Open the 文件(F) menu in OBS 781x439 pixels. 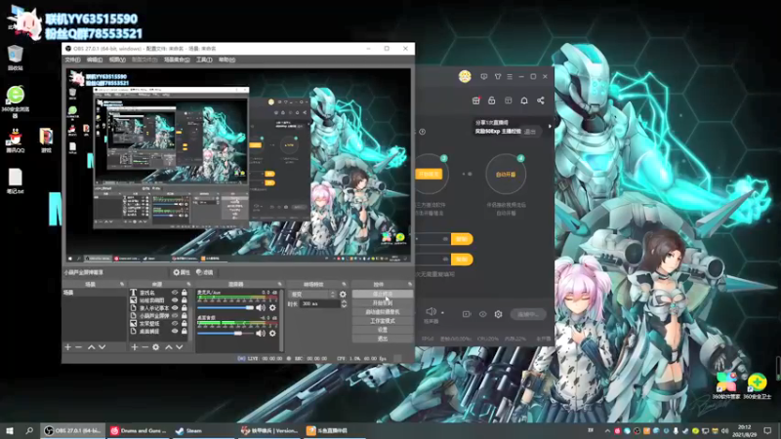[x=72, y=60]
